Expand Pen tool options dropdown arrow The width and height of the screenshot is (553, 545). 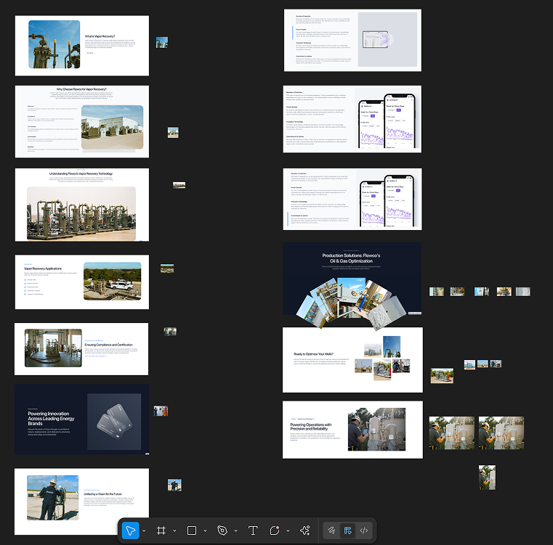[x=235, y=530]
